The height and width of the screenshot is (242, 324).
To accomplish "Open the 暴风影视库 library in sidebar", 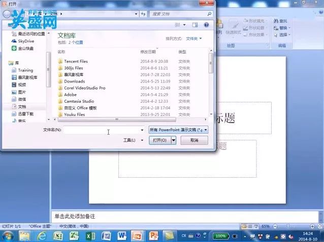I will pos(27,77).
